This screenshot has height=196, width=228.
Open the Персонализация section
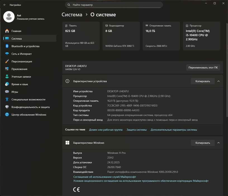(x=22, y=61)
